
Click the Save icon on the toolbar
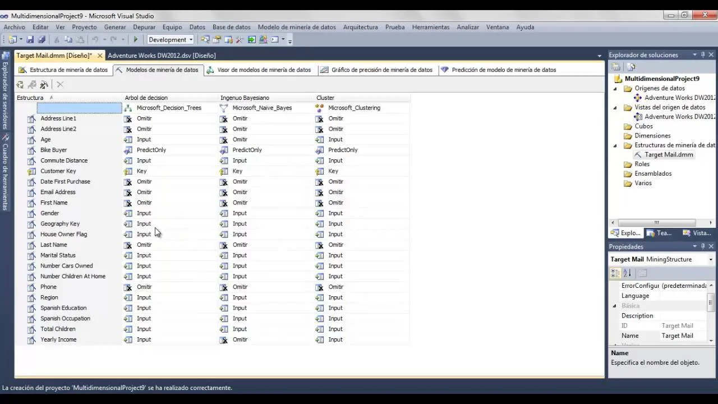[30, 39]
